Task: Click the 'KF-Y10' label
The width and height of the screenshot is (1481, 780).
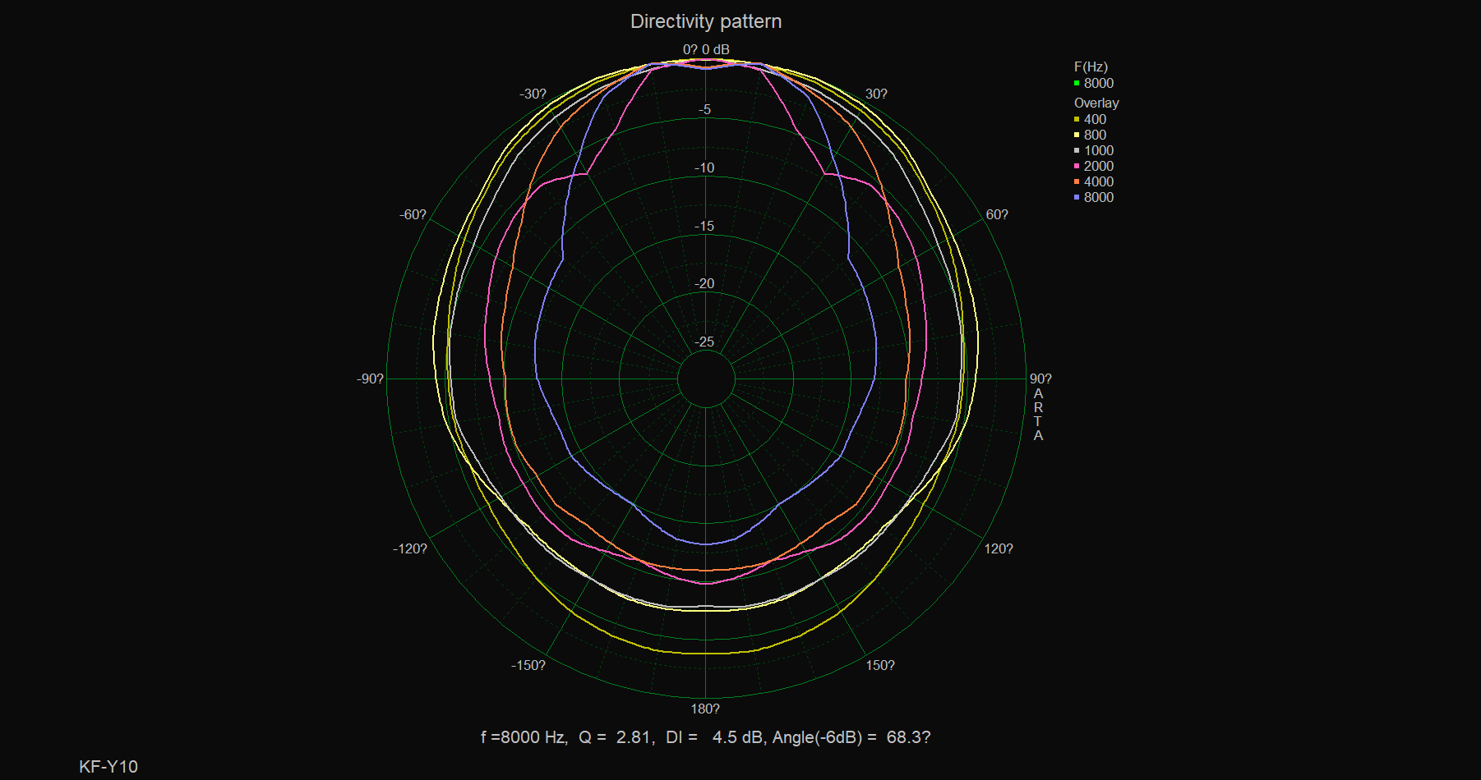Action: 108,767
